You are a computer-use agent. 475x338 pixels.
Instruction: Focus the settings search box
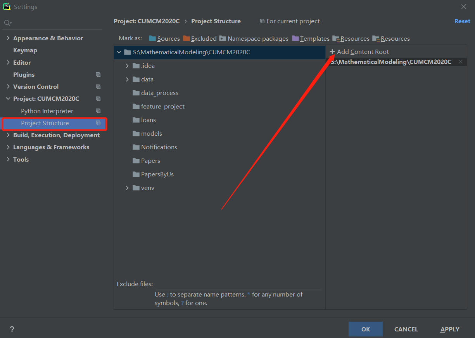click(x=53, y=23)
